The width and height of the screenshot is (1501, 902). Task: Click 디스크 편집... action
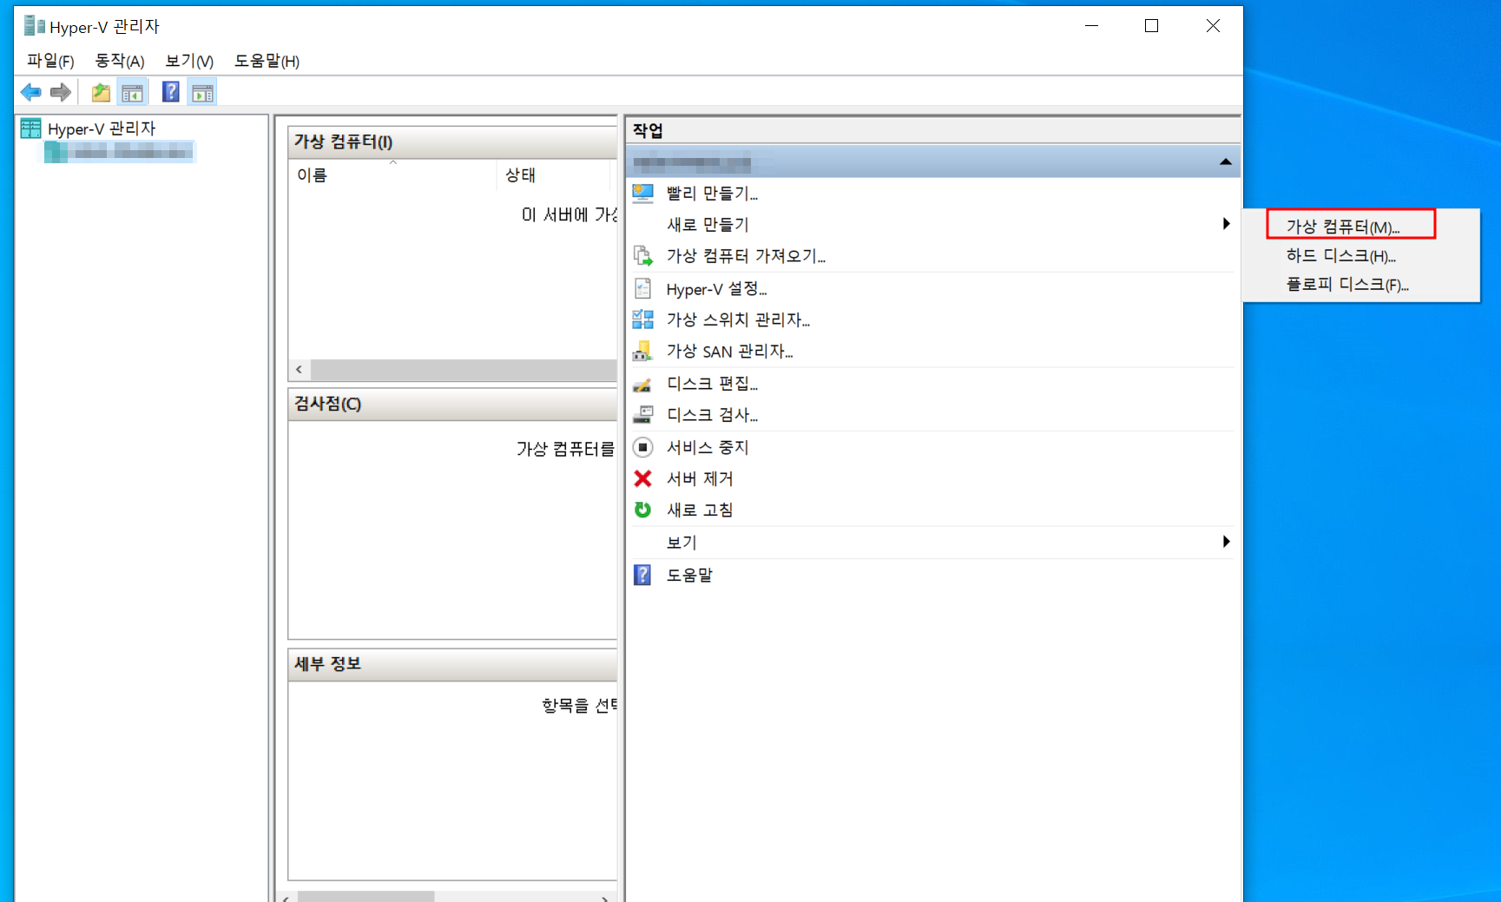click(712, 384)
